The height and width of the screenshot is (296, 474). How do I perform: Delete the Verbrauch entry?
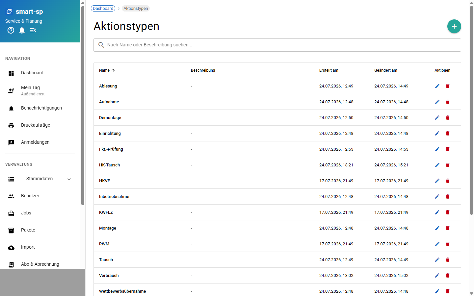click(x=448, y=276)
